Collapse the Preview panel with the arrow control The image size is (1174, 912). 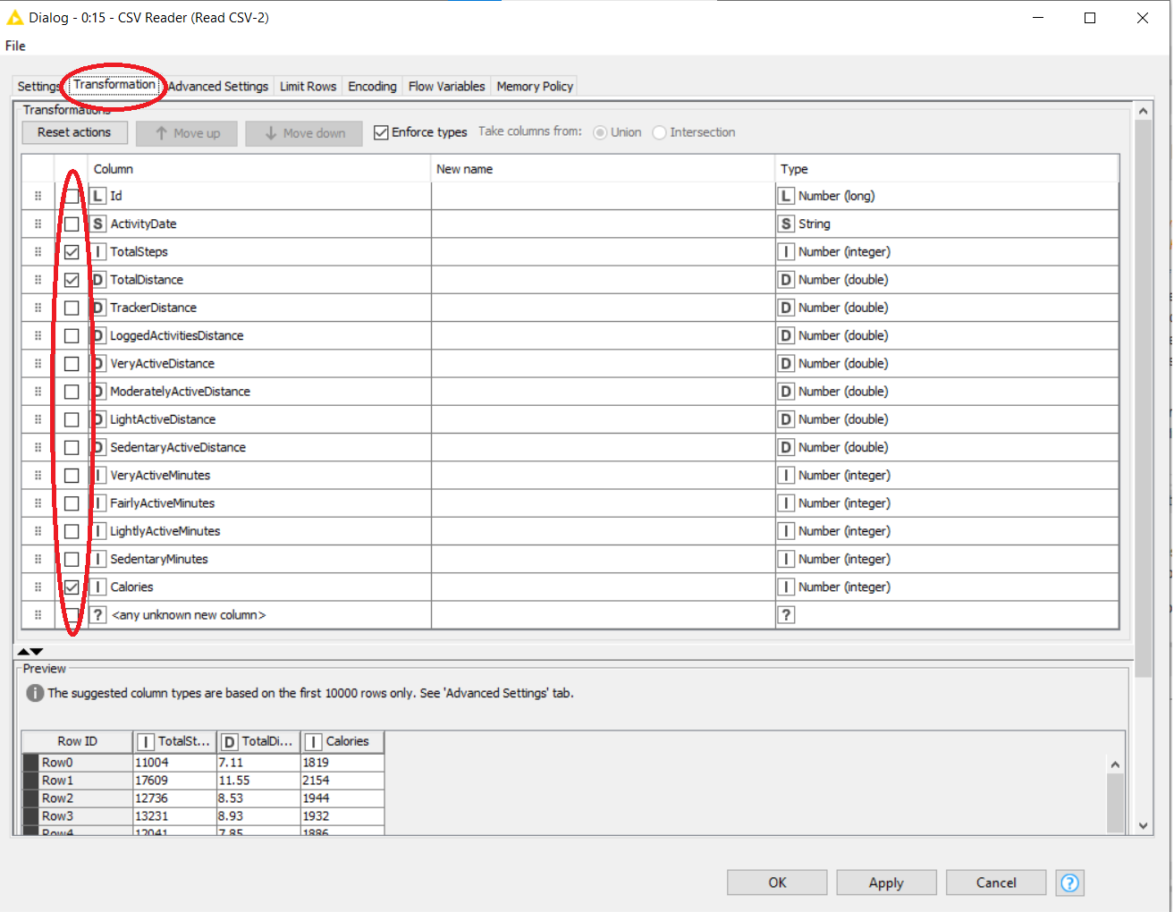click(x=36, y=652)
